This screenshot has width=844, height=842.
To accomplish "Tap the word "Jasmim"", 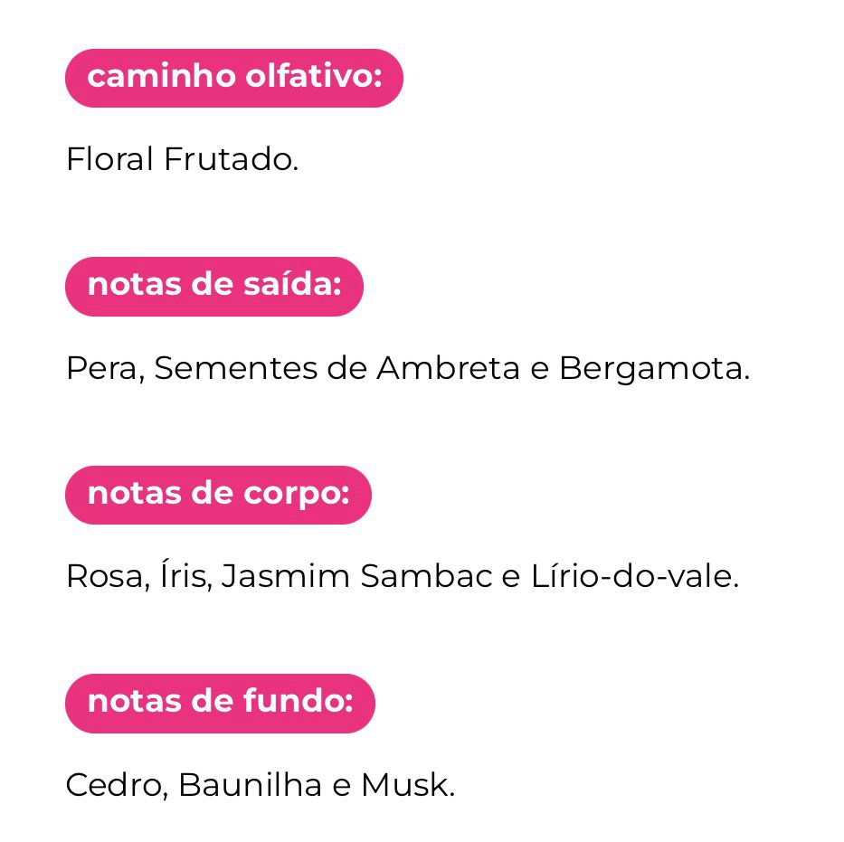I will point(286,576).
